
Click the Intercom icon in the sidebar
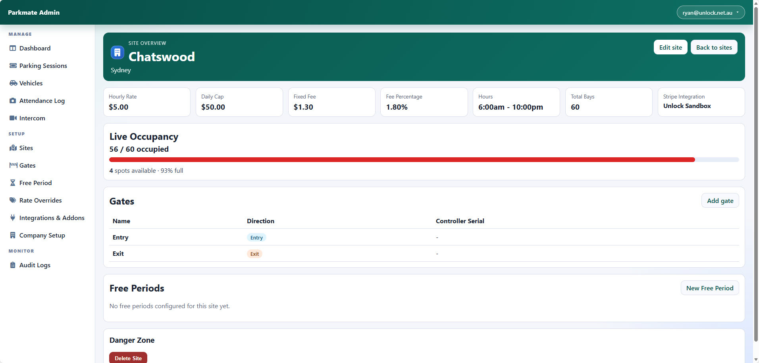(x=13, y=118)
